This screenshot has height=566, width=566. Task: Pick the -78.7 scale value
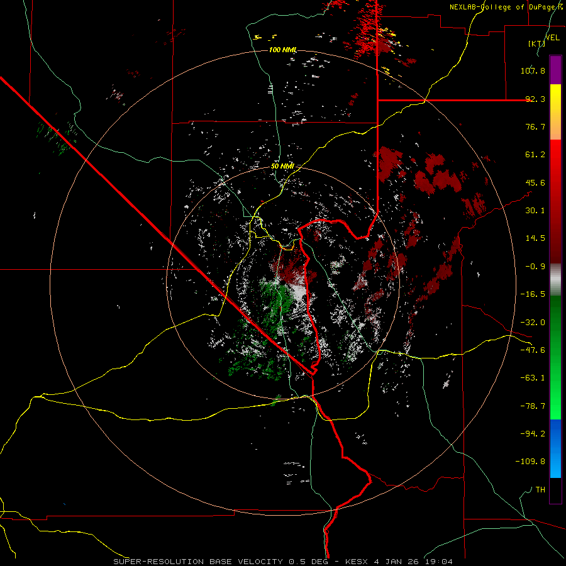pos(533,406)
